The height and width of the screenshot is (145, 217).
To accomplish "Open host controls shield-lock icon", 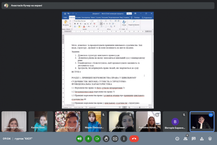I will pos(210,139).
